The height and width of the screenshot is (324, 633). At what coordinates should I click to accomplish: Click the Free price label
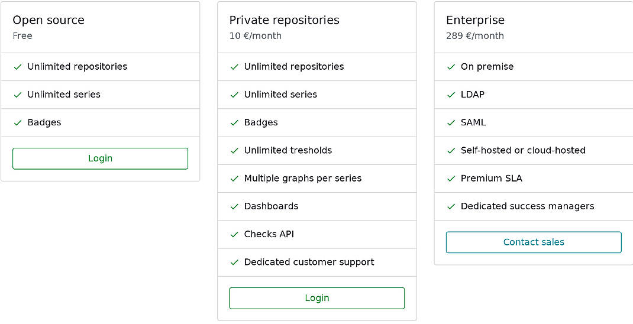coord(22,36)
